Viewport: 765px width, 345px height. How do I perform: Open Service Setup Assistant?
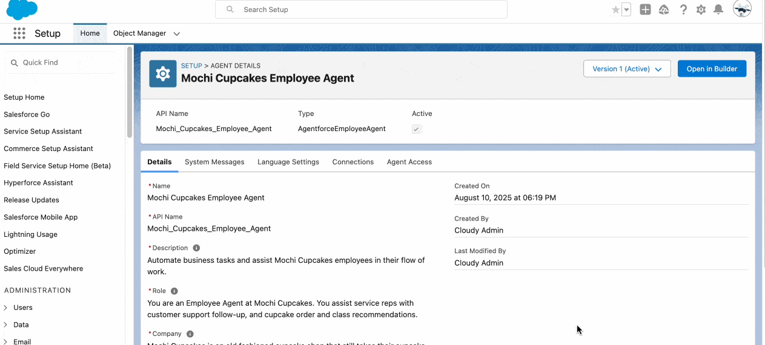point(43,131)
